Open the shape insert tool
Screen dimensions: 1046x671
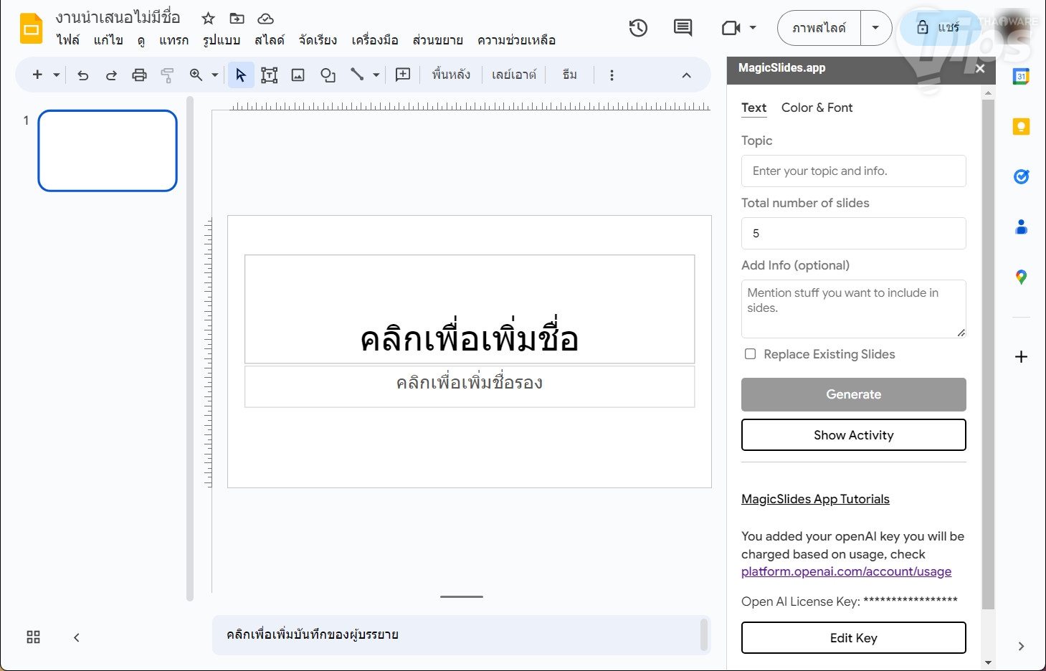328,75
